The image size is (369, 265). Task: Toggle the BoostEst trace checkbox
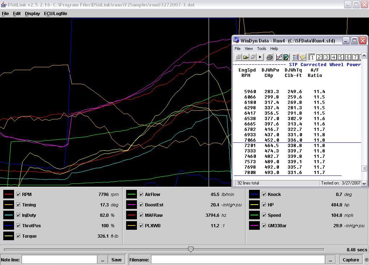tap(141, 205)
